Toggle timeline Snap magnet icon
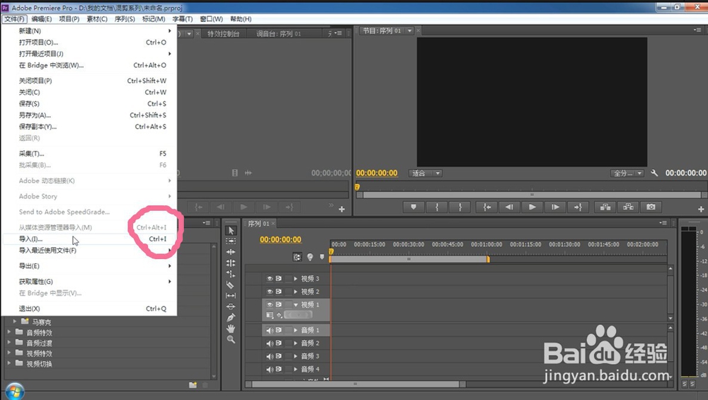708x400 pixels. tap(297, 257)
